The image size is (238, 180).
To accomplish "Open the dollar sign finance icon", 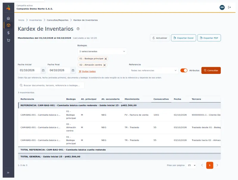I will [x=8, y=33].
